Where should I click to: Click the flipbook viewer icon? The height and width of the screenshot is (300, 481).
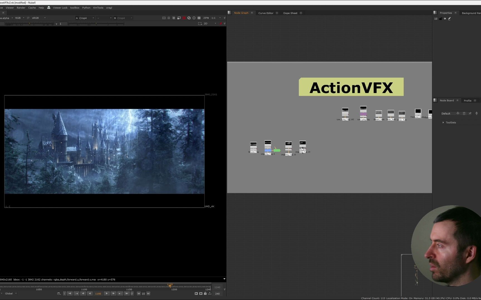[196, 294]
